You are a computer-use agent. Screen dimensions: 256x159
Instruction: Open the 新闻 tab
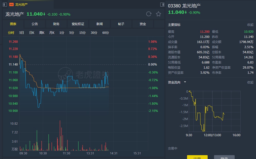[99, 24]
